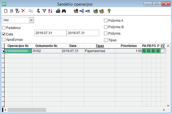Screen dimensions: 172x114
Task: Sort by the Tipas column header
Action: point(100,46)
